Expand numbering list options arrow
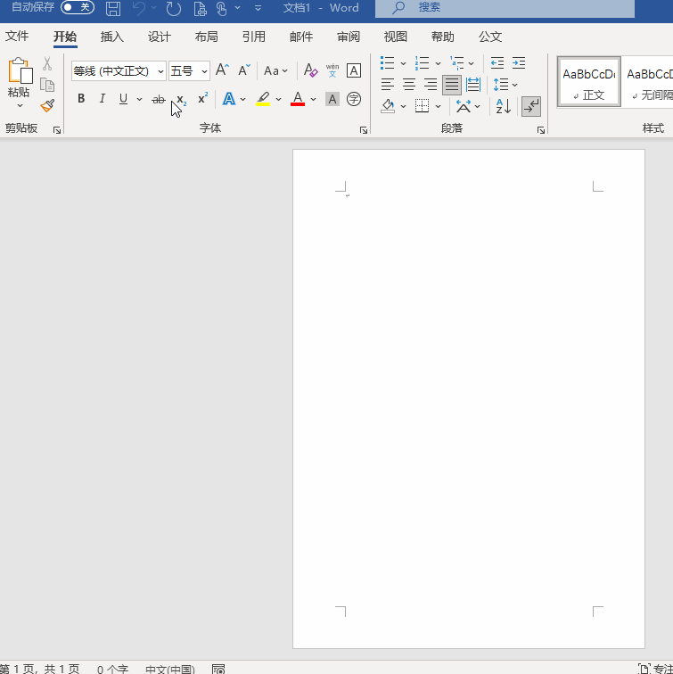Screen dimensions: 673x674 (x=438, y=63)
